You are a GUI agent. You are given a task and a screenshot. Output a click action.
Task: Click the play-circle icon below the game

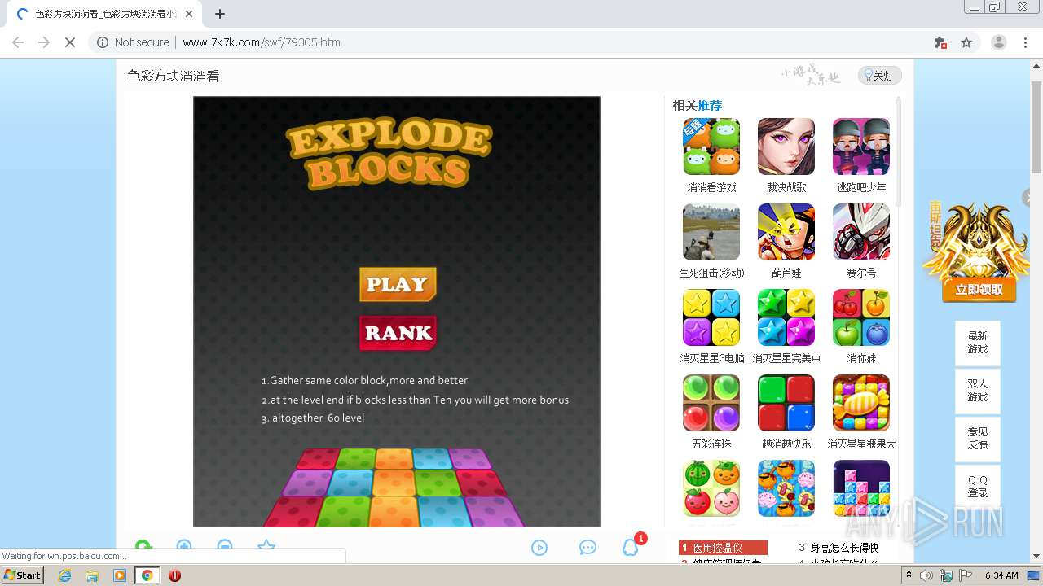click(x=539, y=548)
